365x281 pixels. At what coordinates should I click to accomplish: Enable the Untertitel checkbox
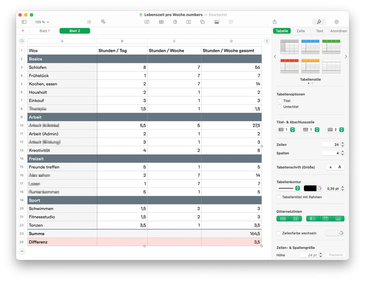click(279, 107)
